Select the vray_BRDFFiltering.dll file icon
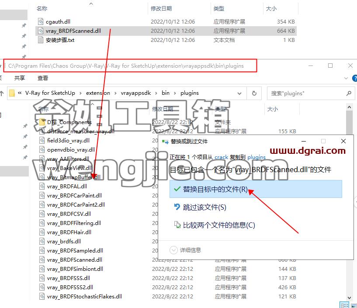 coord(42,223)
